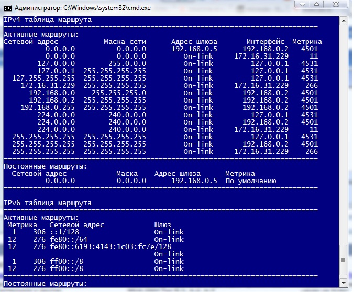Click the 'Маска сети' column header
The image size is (354, 292).
point(125,42)
